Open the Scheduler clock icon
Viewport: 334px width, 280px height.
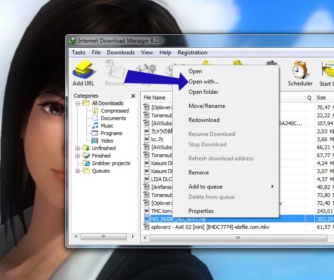click(x=300, y=69)
